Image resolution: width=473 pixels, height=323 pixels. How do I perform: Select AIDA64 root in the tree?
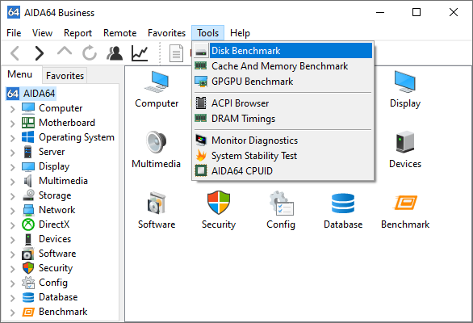tap(31, 94)
